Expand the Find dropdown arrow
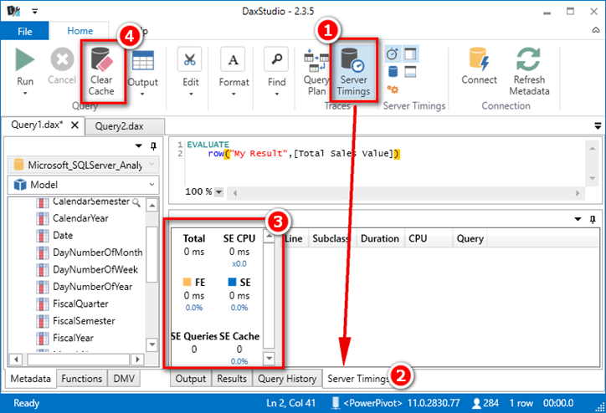This screenshot has width=606, height=413. (277, 94)
